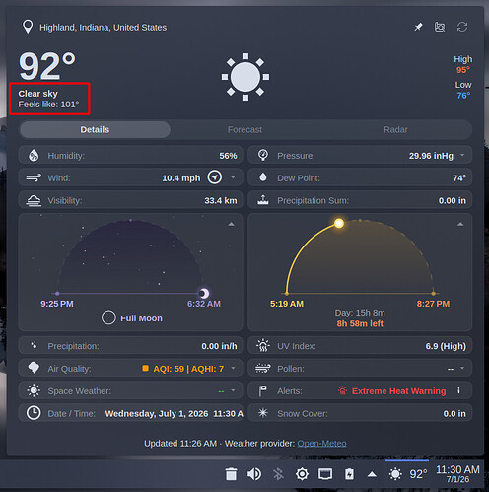489x492 pixels.
Task: Open the volume control in system tray
Action: (x=254, y=474)
